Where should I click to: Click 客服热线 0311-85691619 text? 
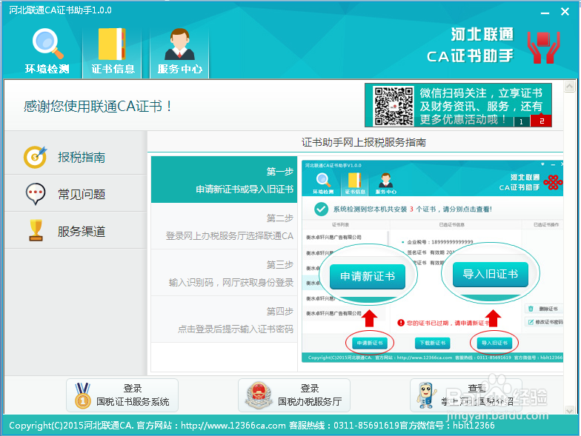point(344,426)
